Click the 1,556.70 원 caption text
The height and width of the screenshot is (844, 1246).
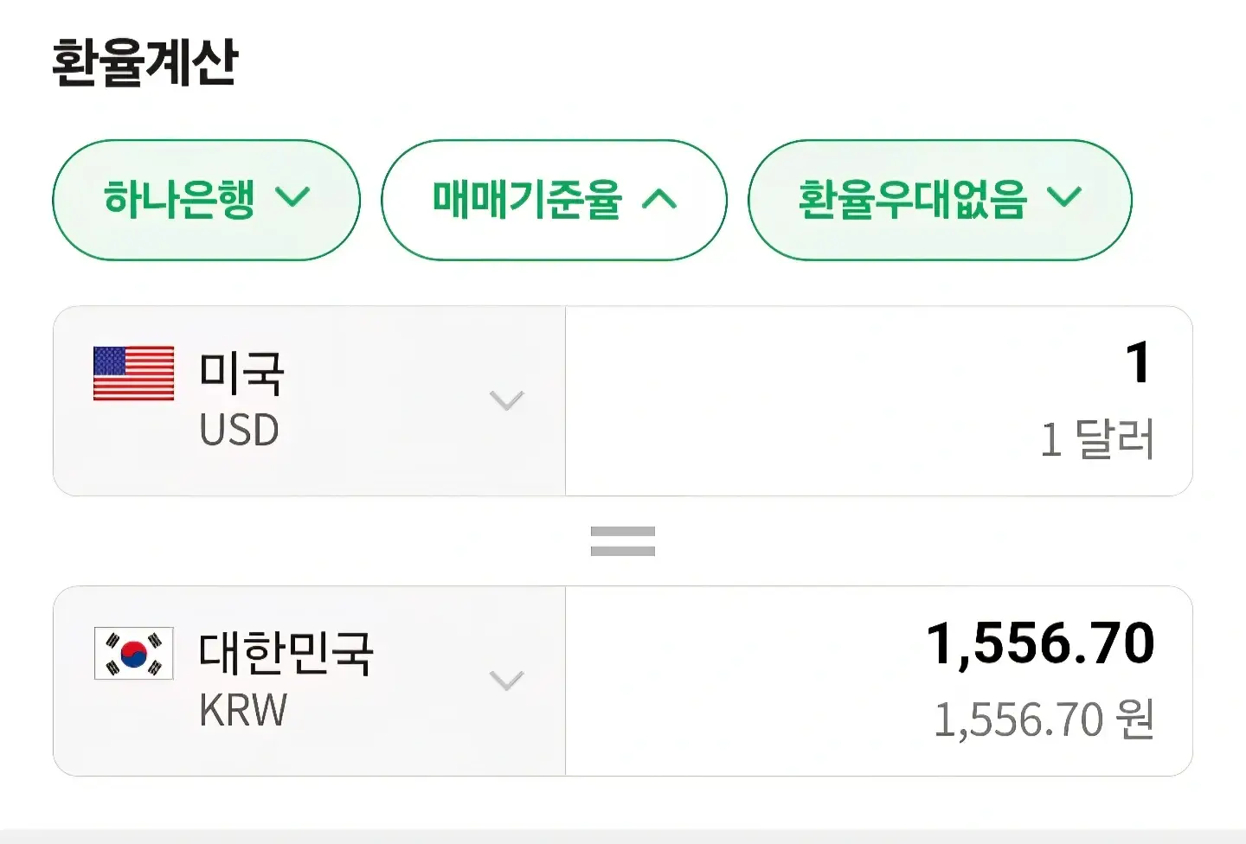pyautogui.click(x=1044, y=719)
